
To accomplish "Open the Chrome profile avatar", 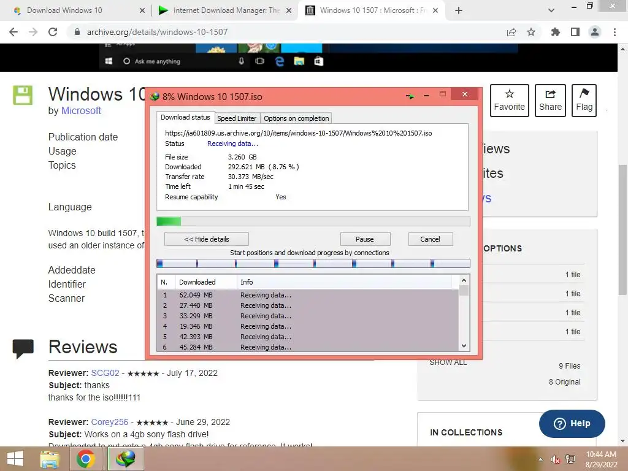I will (x=595, y=32).
